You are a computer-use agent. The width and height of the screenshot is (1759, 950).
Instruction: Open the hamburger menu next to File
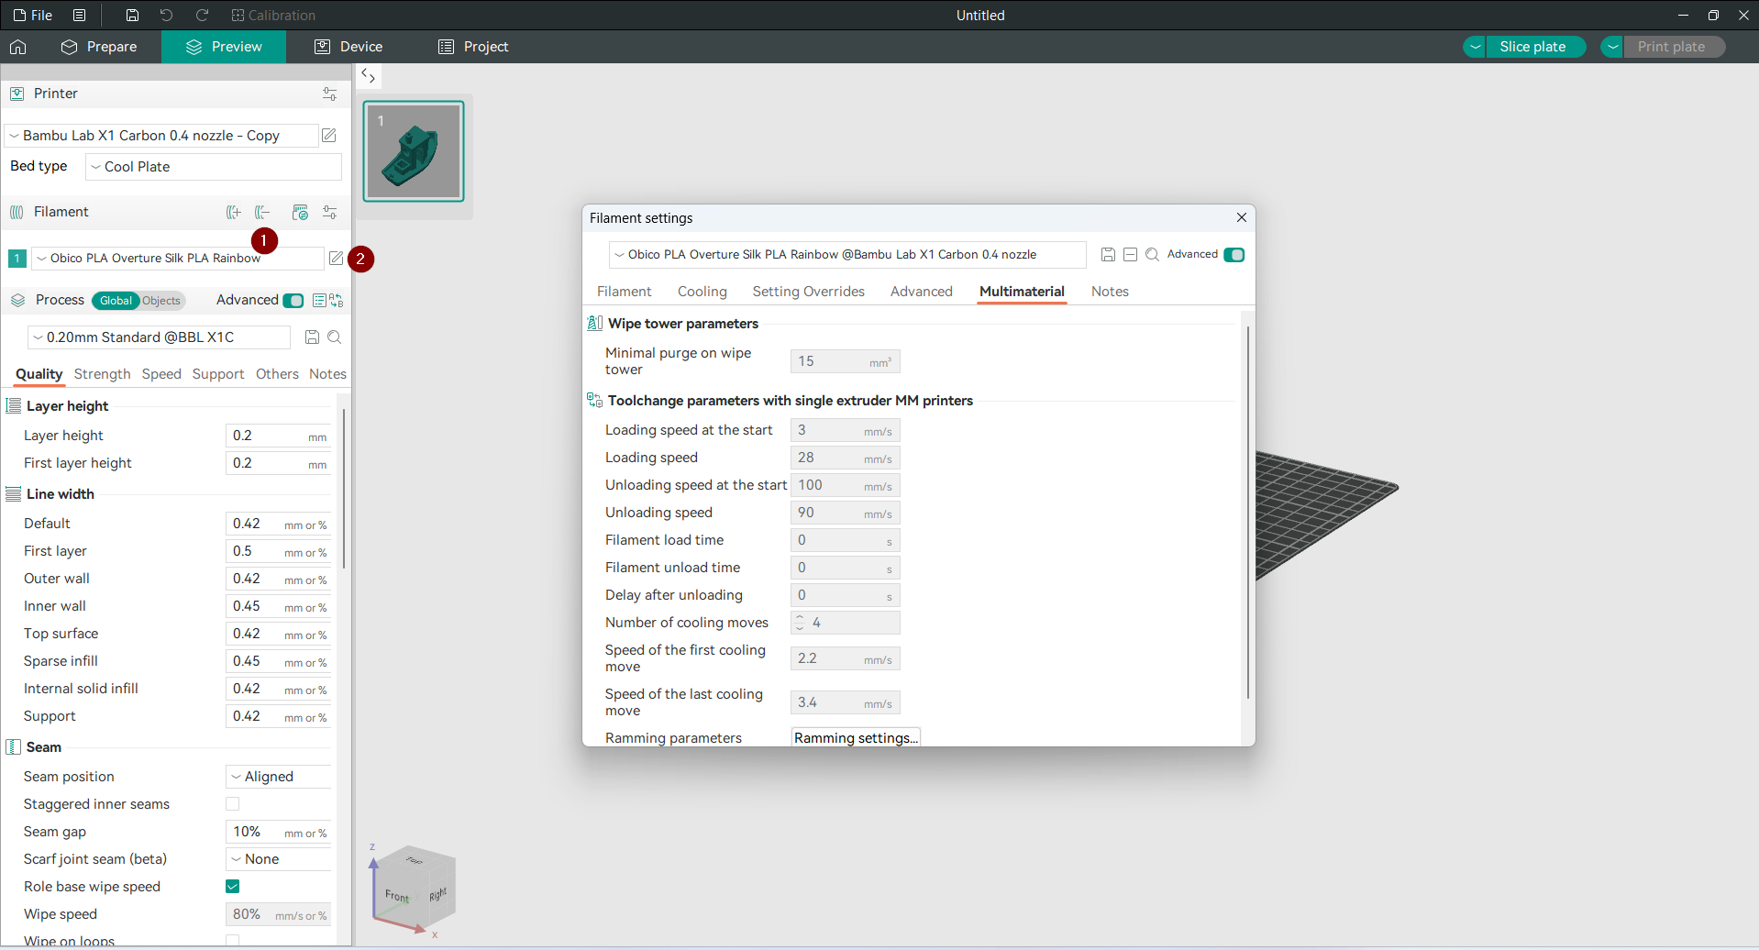tap(80, 15)
